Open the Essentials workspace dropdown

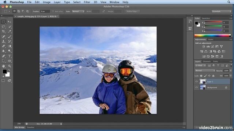(x=221, y=11)
